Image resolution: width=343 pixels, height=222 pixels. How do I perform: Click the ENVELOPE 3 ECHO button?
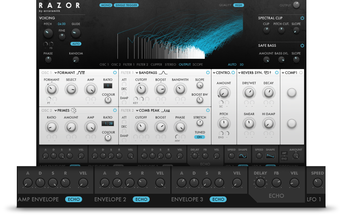click(x=218, y=199)
